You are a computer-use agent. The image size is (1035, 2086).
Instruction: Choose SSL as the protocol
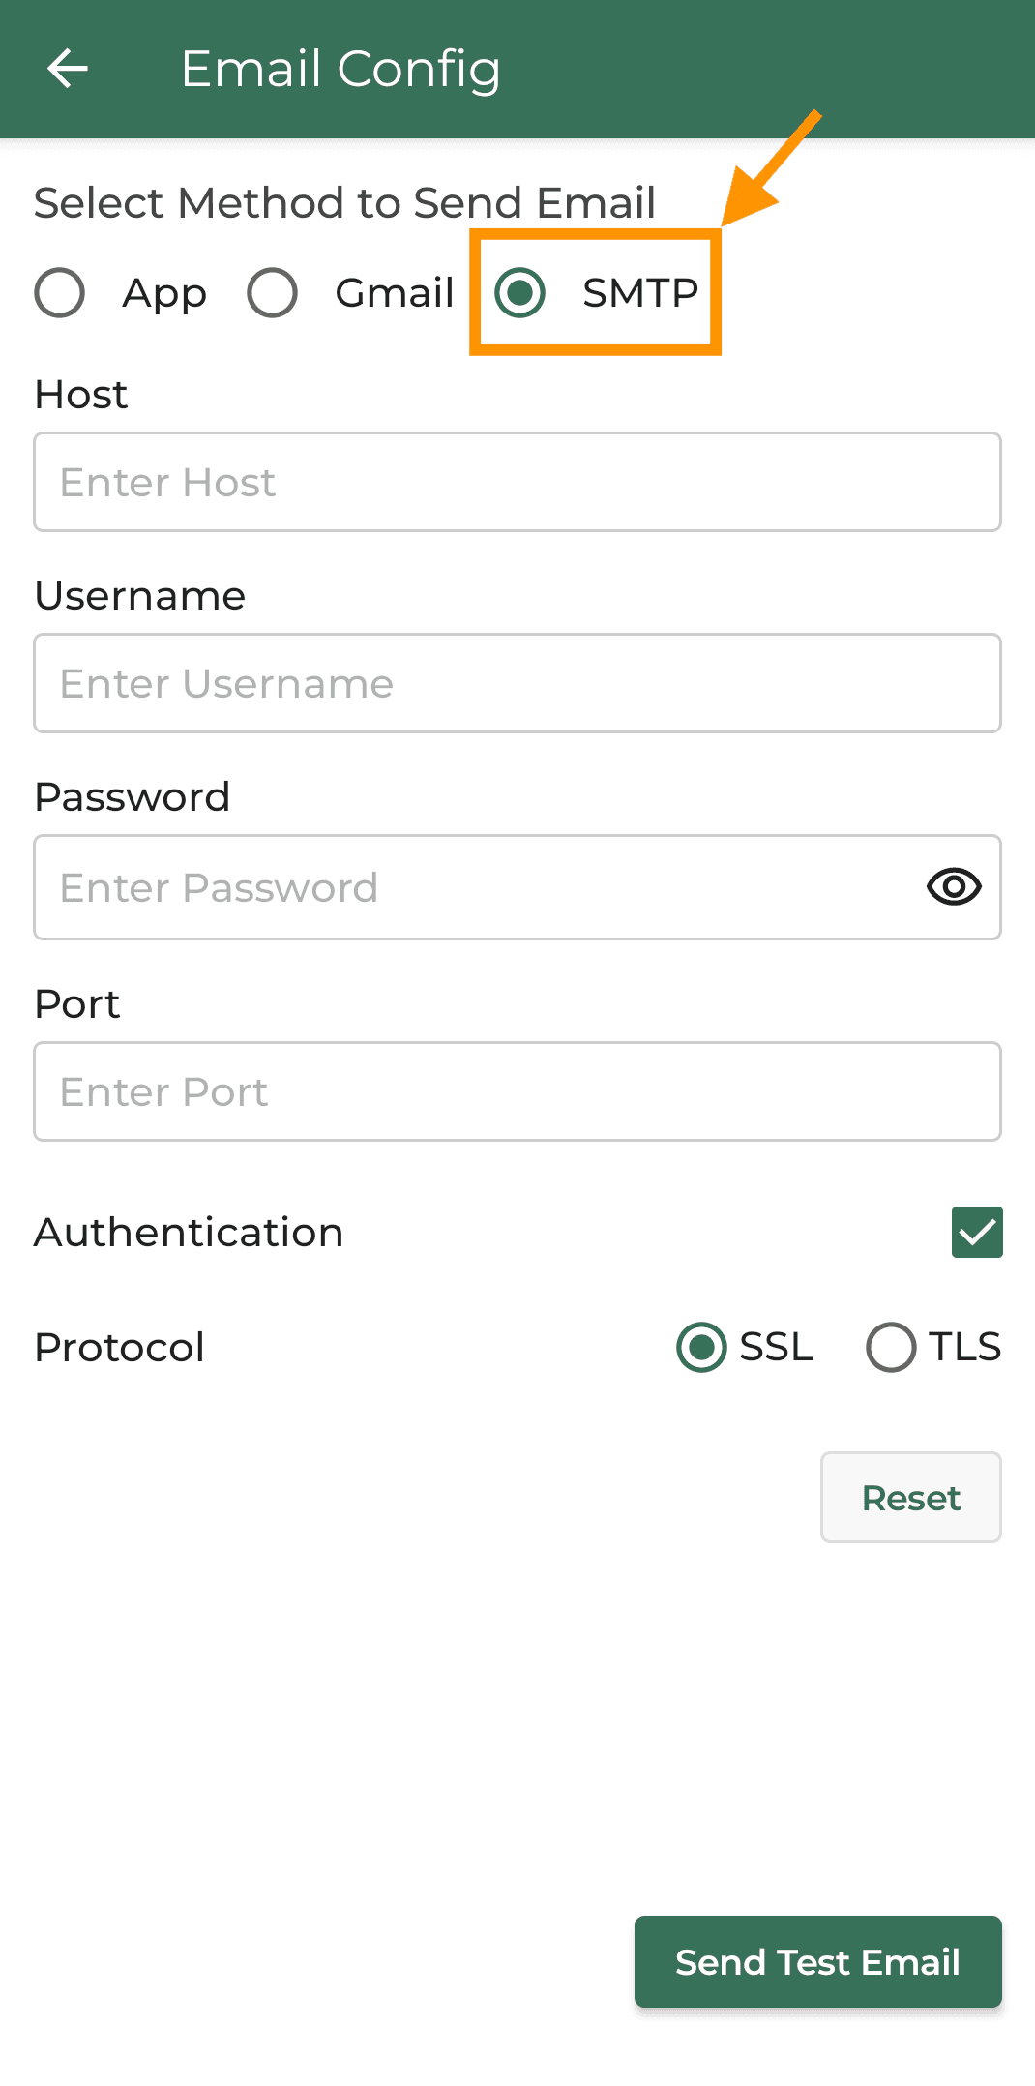(701, 1347)
